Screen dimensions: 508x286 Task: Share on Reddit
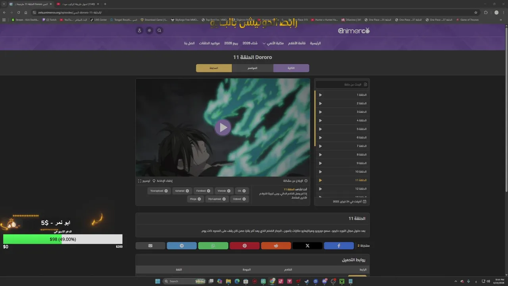pos(276,246)
